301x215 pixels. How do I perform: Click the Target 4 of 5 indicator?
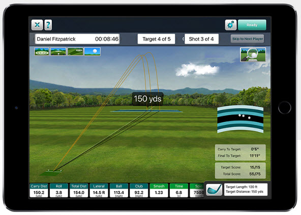[x=156, y=39]
